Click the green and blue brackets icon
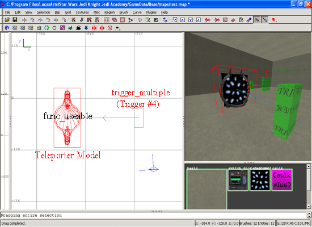This screenshot has width=312, height=227. pos(47,28)
